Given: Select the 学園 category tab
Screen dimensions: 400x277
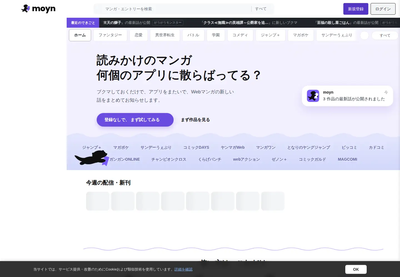Looking at the screenshot, I should click(x=216, y=35).
